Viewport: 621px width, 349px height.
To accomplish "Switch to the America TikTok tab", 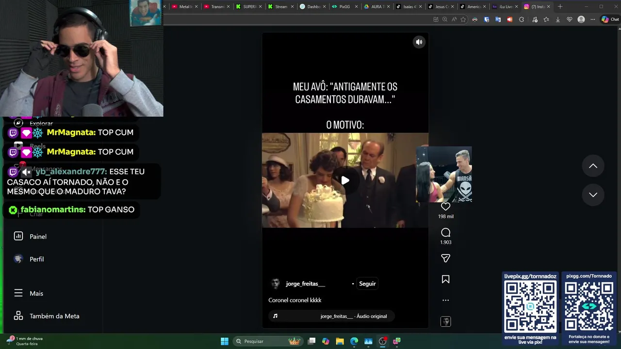I will coord(473,7).
